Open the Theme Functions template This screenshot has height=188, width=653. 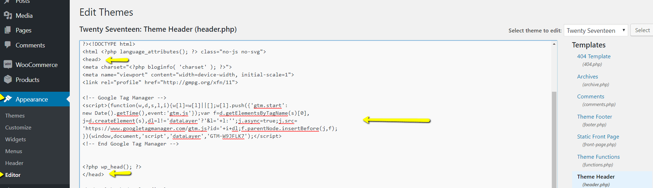(598, 157)
